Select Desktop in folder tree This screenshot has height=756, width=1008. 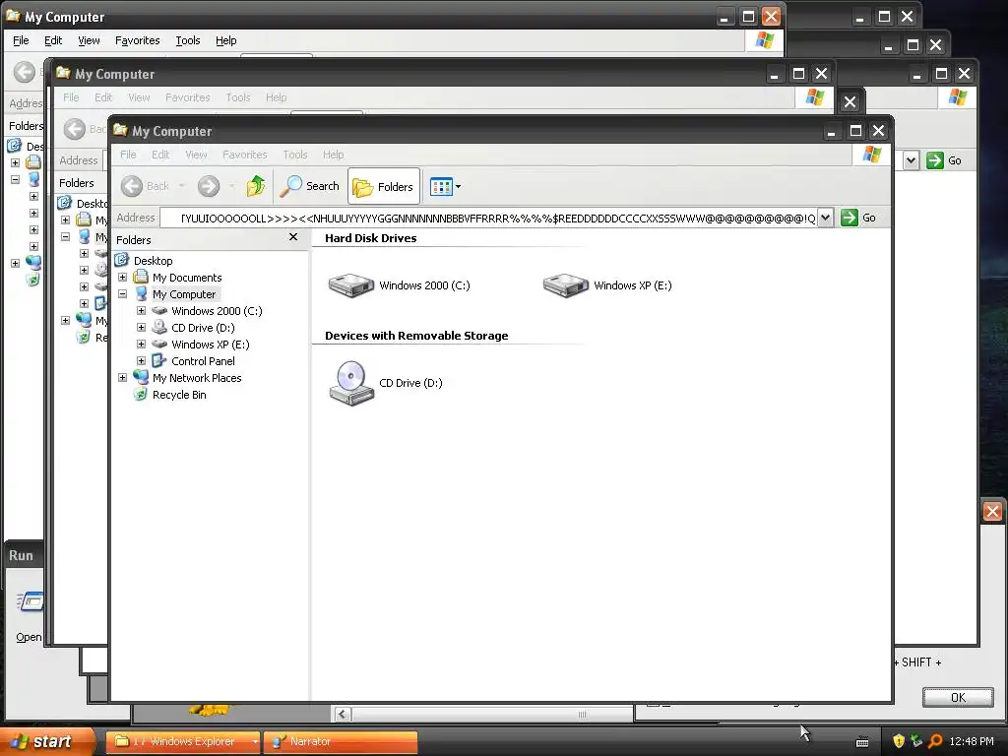(153, 260)
